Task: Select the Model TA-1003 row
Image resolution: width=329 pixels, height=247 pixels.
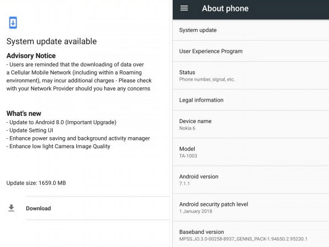Action: [251, 152]
